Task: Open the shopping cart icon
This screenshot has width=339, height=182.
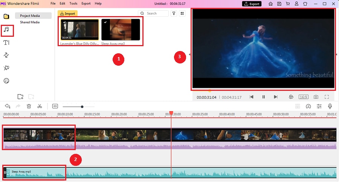Action: click(288, 4)
